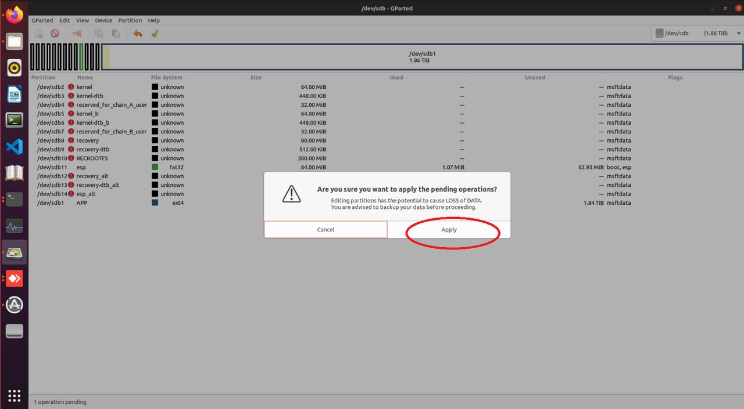Viewport: 744px width, 409px height.
Task: Open the Partition menu
Action: (x=130, y=20)
